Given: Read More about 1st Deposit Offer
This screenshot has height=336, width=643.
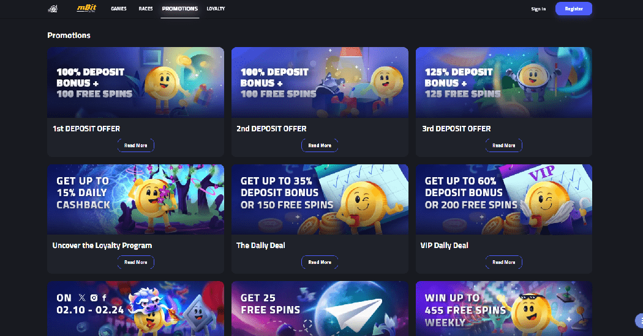Looking at the screenshot, I should pos(136,145).
